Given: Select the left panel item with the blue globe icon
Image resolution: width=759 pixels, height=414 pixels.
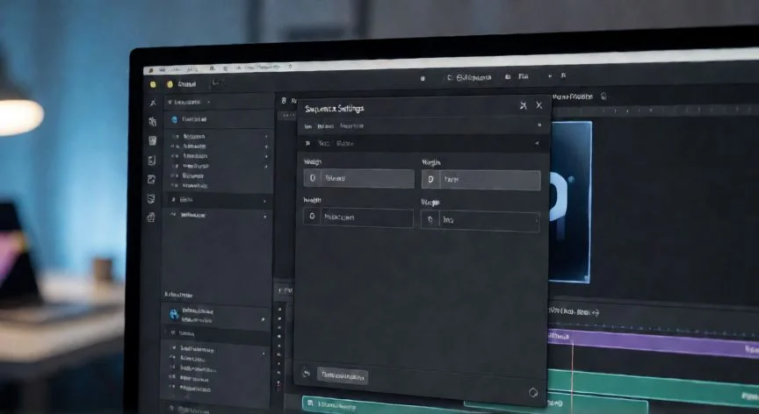Looking at the screenshot, I should click(x=217, y=119).
